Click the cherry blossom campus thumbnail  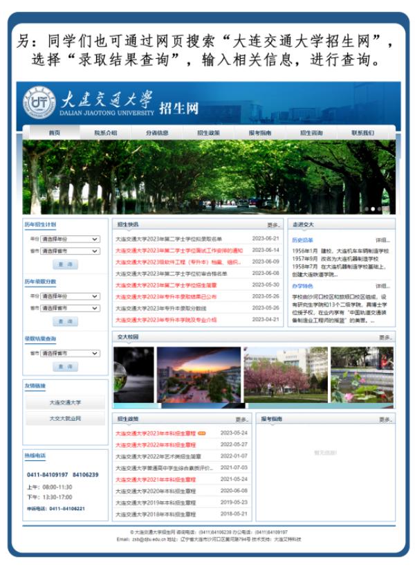pyautogui.click(x=286, y=375)
